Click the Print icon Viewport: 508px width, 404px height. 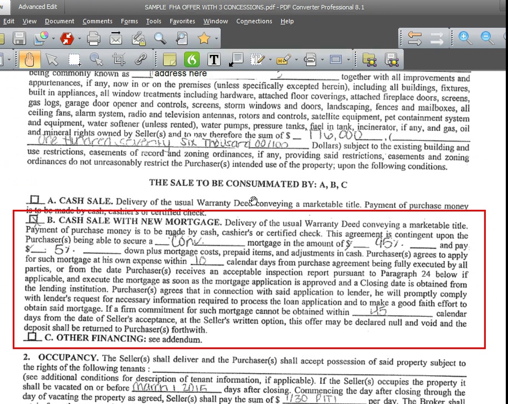pos(93,38)
